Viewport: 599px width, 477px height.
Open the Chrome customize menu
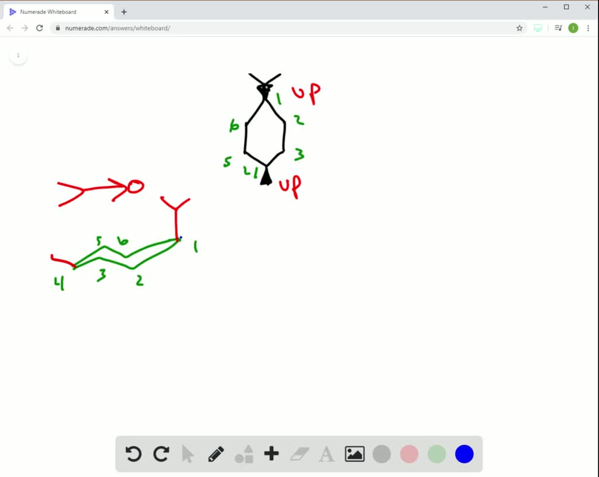pyautogui.click(x=588, y=27)
